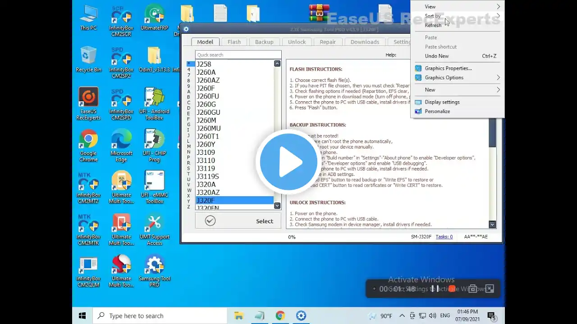Viewport: 577px width, 324px height.
Task: Open InfinityBox CM2SPD shortcut
Action: (121, 104)
